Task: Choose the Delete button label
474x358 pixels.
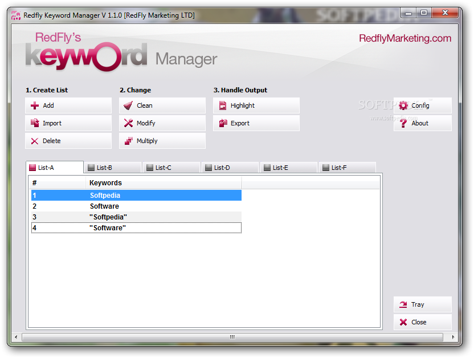Action: 52,141
